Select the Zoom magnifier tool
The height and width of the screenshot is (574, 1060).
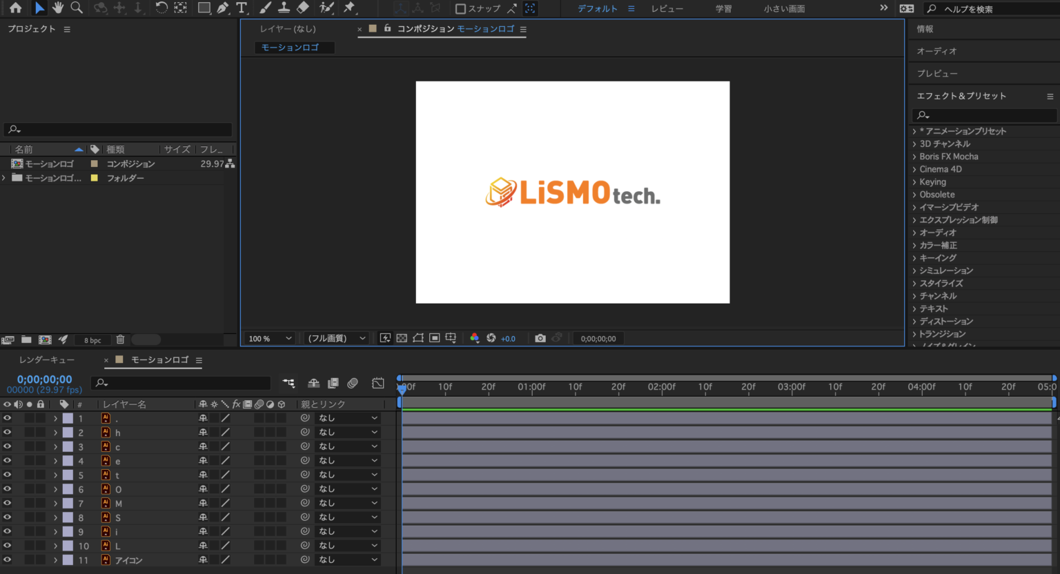click(77, 8)
